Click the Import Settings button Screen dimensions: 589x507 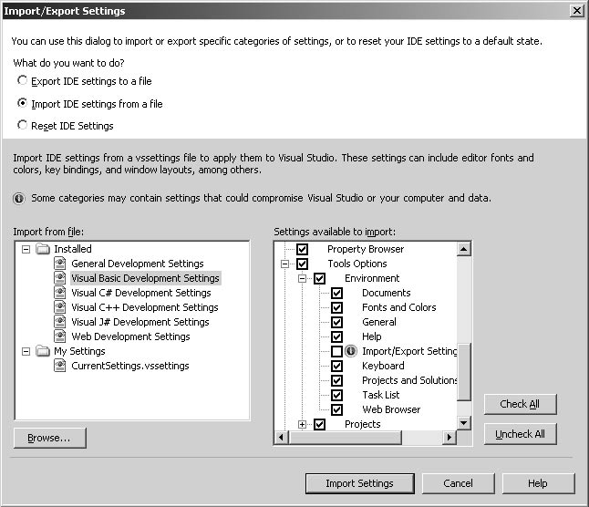360,483
